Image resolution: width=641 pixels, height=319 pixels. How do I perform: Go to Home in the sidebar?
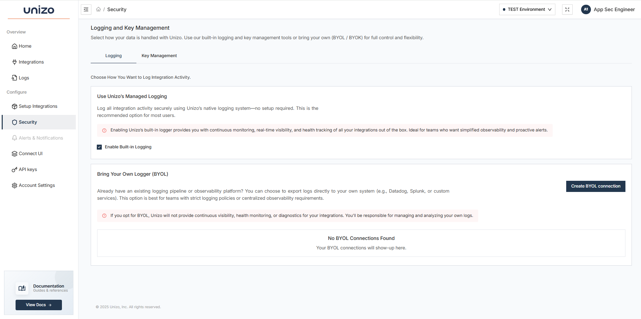click(25, 46)
